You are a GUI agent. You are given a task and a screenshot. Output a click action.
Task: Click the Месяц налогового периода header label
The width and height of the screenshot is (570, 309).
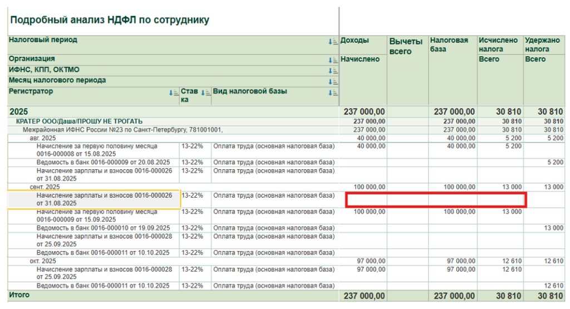[x=57, y=80]
